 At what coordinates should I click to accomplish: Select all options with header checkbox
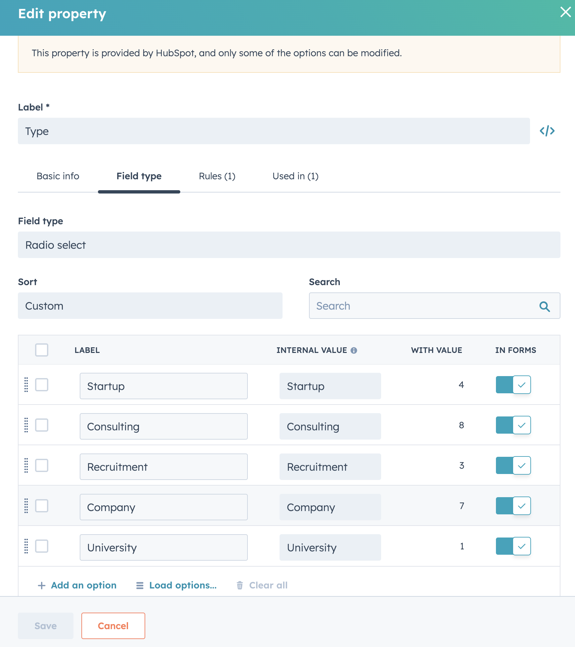point(42,350)
